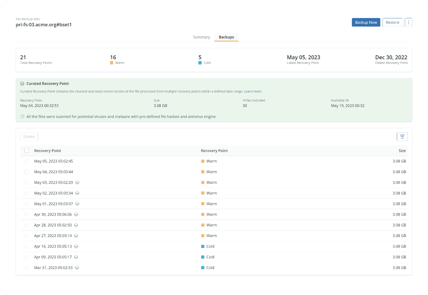This screenshot has width=428, height=295.
Task: Click the Size column header
Action: (402, 151)
